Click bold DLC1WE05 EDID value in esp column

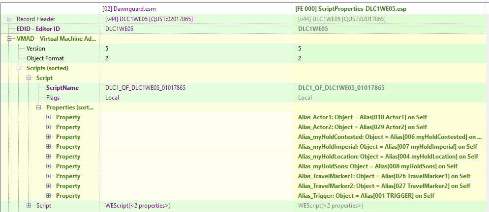click(x=313, y=29)
